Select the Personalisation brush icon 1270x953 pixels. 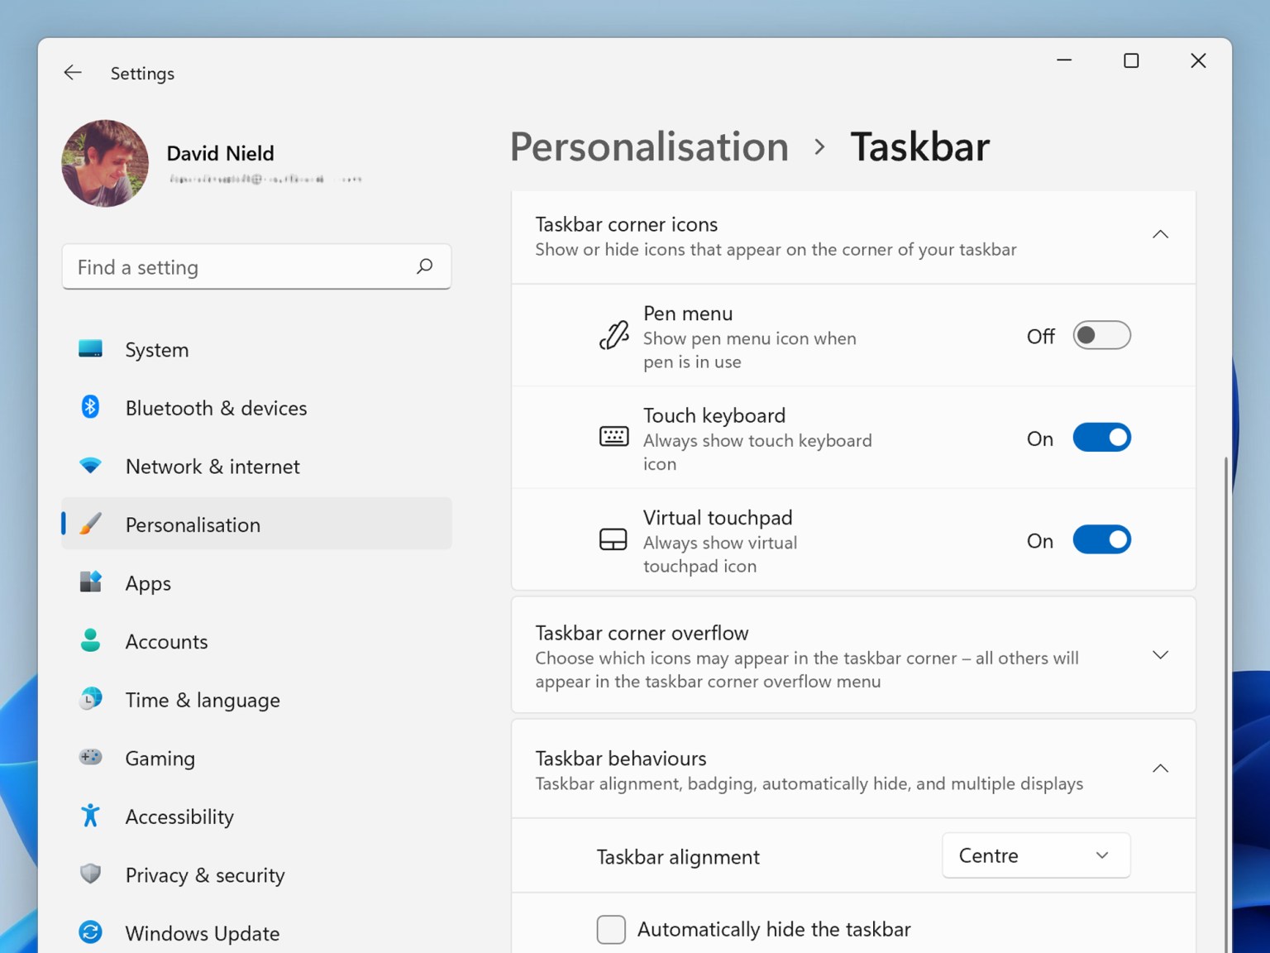(89, 524)
